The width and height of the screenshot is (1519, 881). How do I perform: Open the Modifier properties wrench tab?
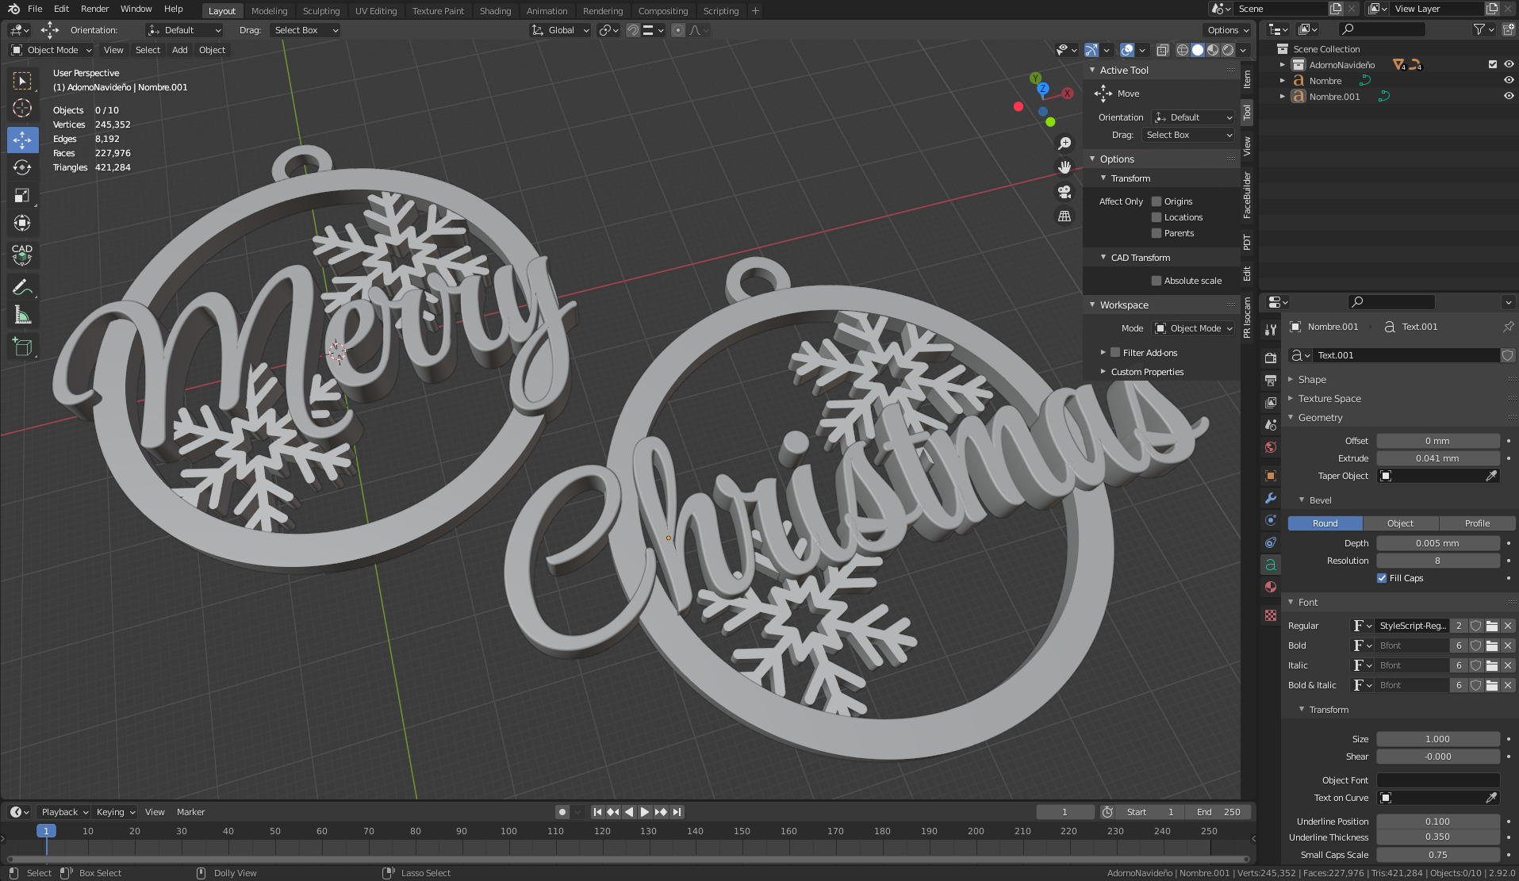(x=1271, y=498)
